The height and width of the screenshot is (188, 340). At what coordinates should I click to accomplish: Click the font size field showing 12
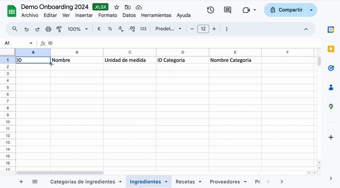[203, 29]
